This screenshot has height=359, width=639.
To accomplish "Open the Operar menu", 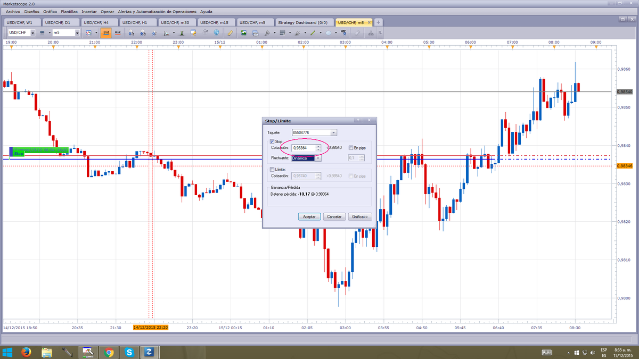I will tap(107, 11).
